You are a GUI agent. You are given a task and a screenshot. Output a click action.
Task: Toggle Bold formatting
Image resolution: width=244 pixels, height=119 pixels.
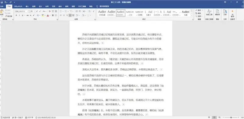16,15
